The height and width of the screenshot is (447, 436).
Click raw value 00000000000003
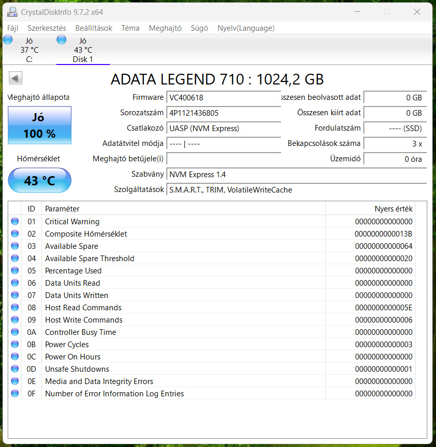(384, 345)
